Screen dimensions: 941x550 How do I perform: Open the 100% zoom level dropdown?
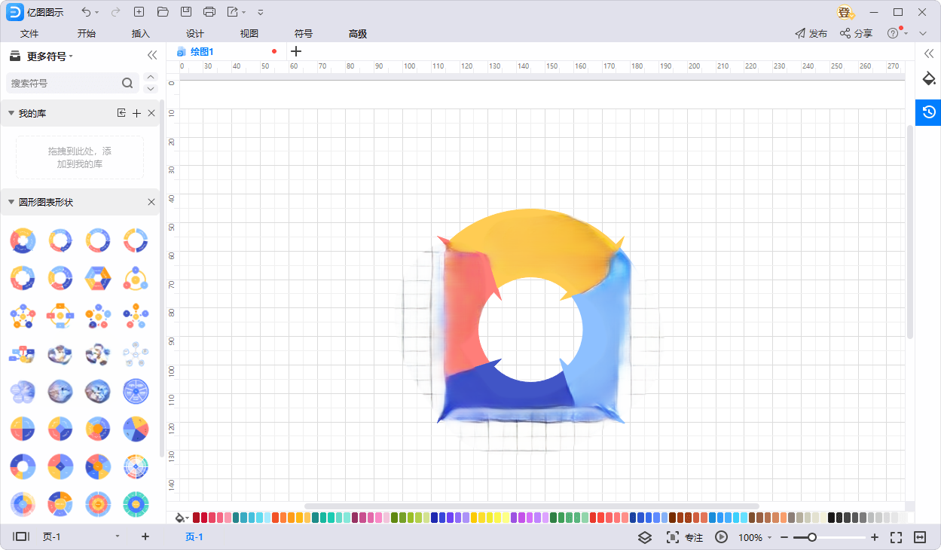click(x=755, y=537)
